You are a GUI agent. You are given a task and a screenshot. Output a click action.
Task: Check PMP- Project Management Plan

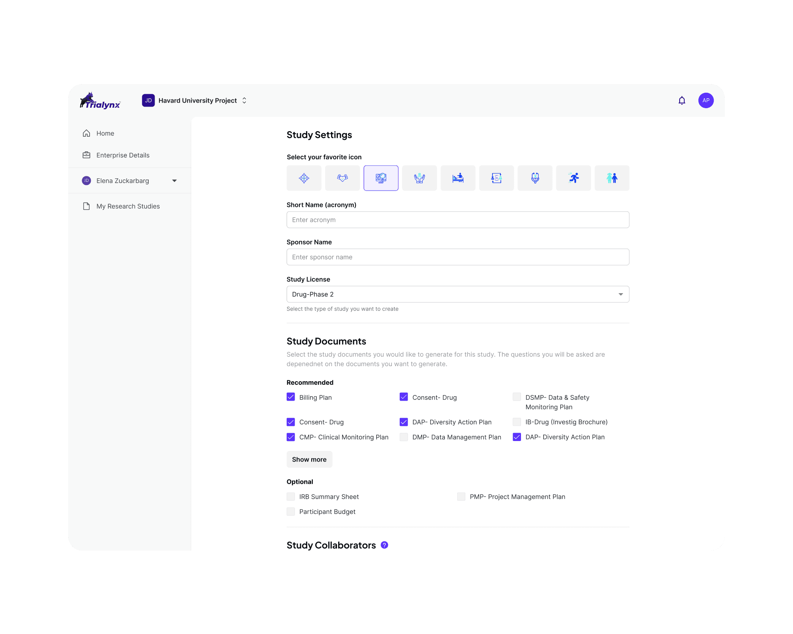pos(461,497)
